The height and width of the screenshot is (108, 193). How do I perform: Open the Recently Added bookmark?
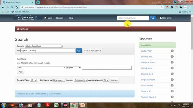21,12
